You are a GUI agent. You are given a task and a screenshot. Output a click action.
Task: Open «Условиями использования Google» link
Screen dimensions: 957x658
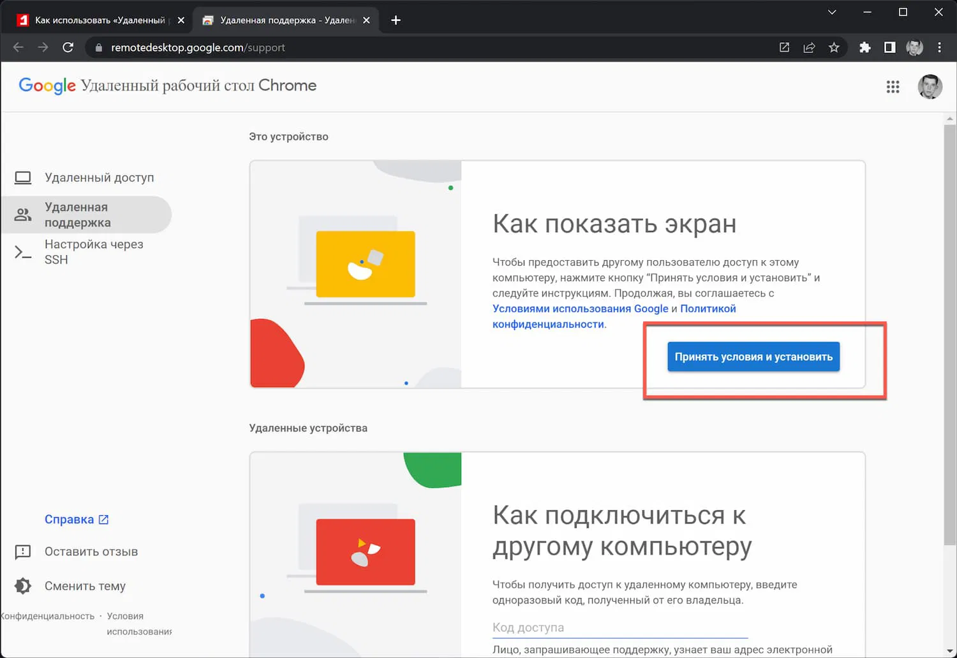(580, 309)
